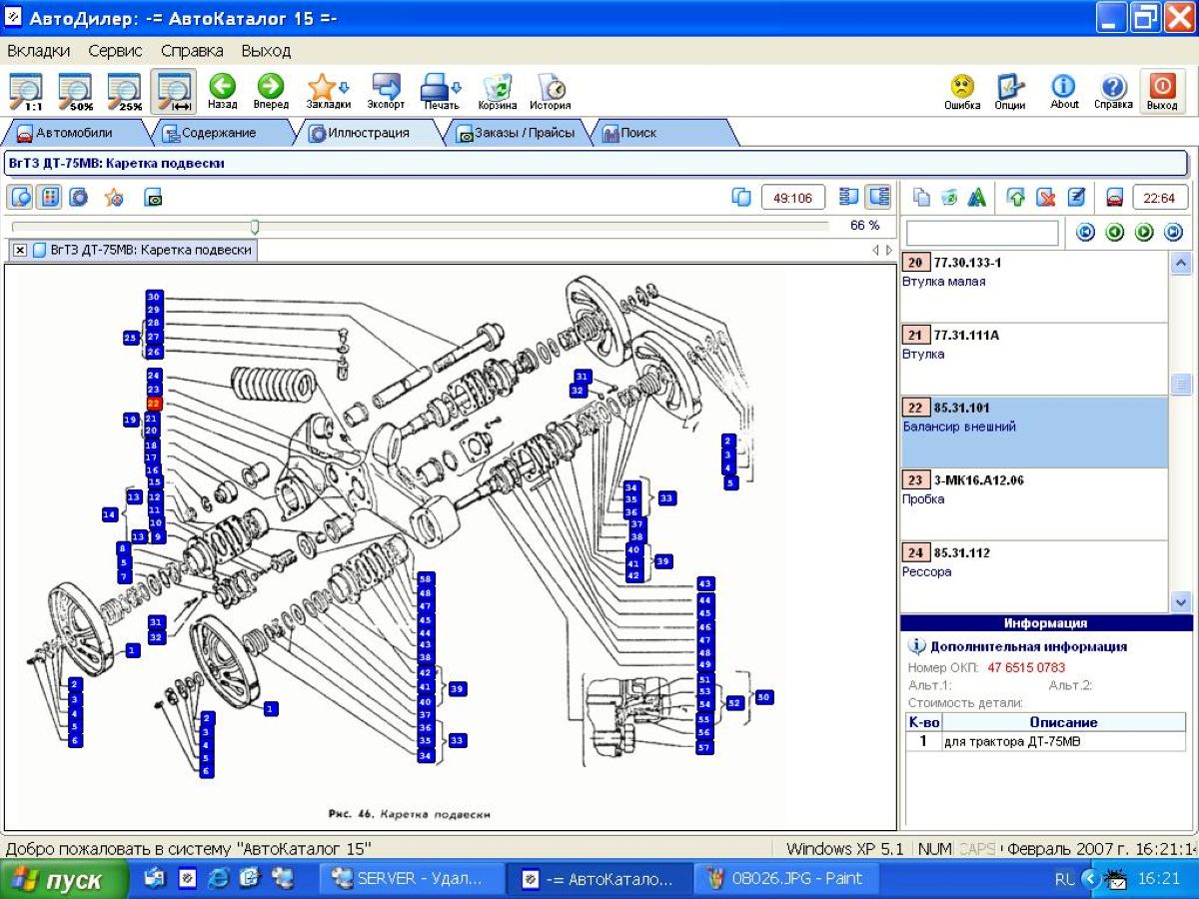Toggle the right-side parts list layout button
1199x899 pixels.
coord(878,197)
